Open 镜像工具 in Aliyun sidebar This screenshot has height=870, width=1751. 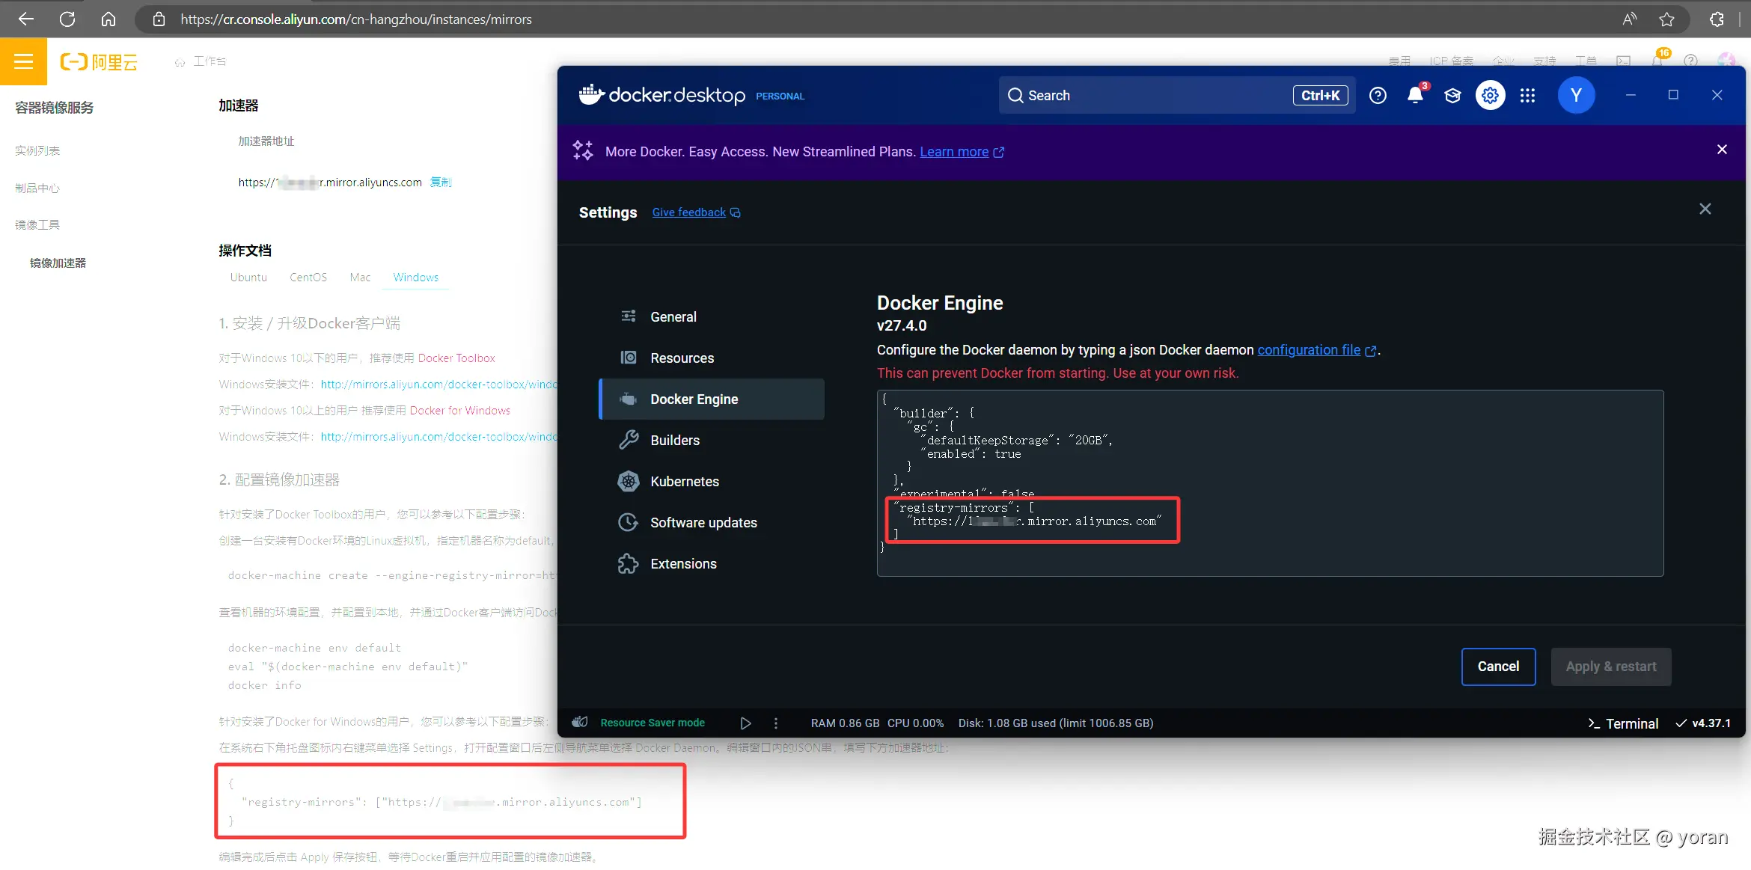[x=37, y=225]
